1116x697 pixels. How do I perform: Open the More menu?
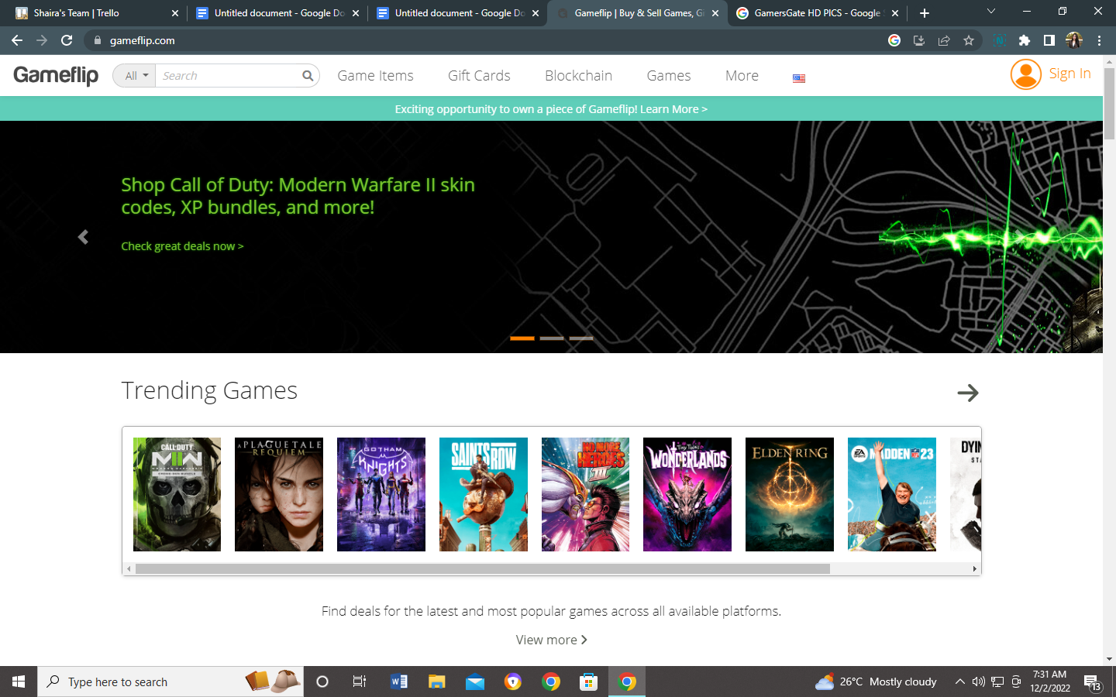pos(742,75)
